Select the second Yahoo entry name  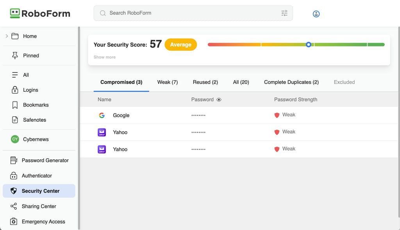tap(120, 150)
